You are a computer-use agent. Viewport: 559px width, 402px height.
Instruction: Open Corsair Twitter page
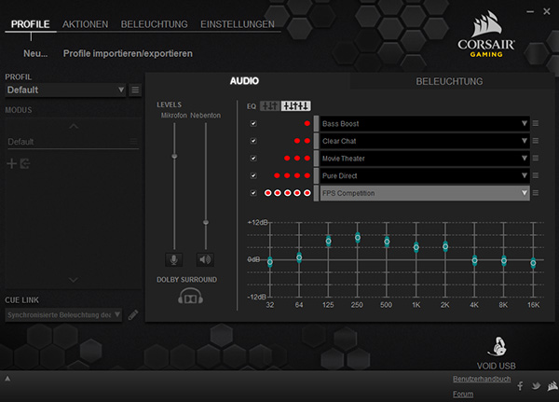(536, 386)
